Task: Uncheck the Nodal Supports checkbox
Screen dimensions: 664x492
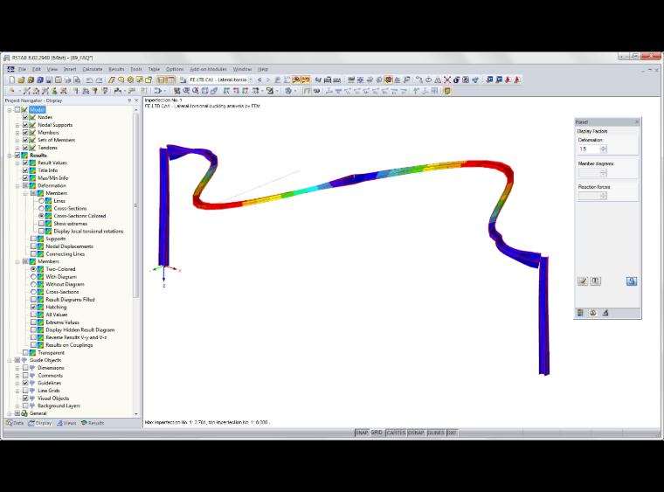Action: [x=25, y=125]
